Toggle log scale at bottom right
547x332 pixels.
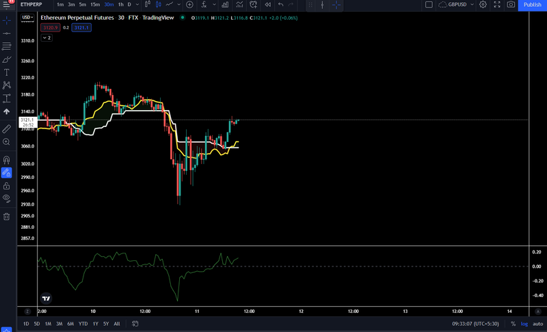coord(524,324)
